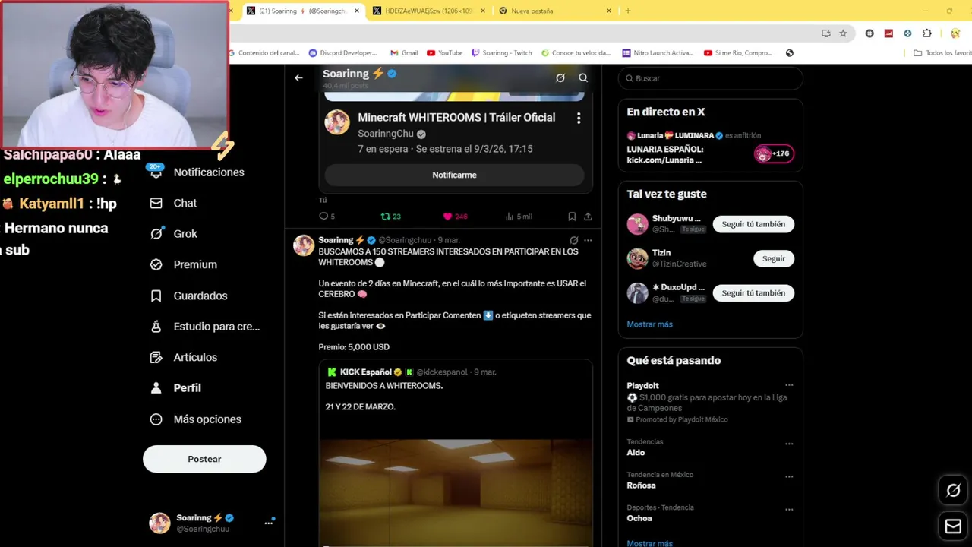
Task: Open more options for the Roñosa trend
Action: tap(789, 477)
